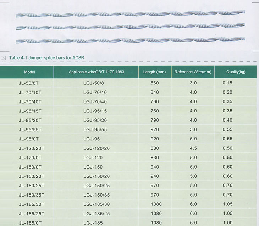Choose reference wire value '3.0'
The image size is (259, 226).
coord(193,83)
